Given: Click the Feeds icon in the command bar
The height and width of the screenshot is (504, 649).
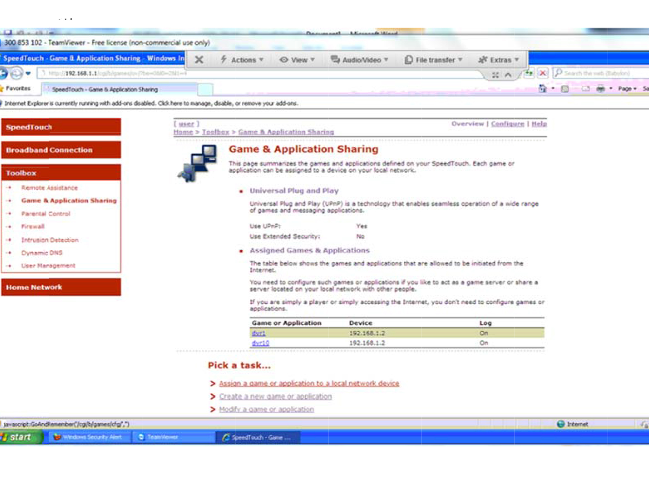Looking at the screenshot, I should [x=565, y=88].
